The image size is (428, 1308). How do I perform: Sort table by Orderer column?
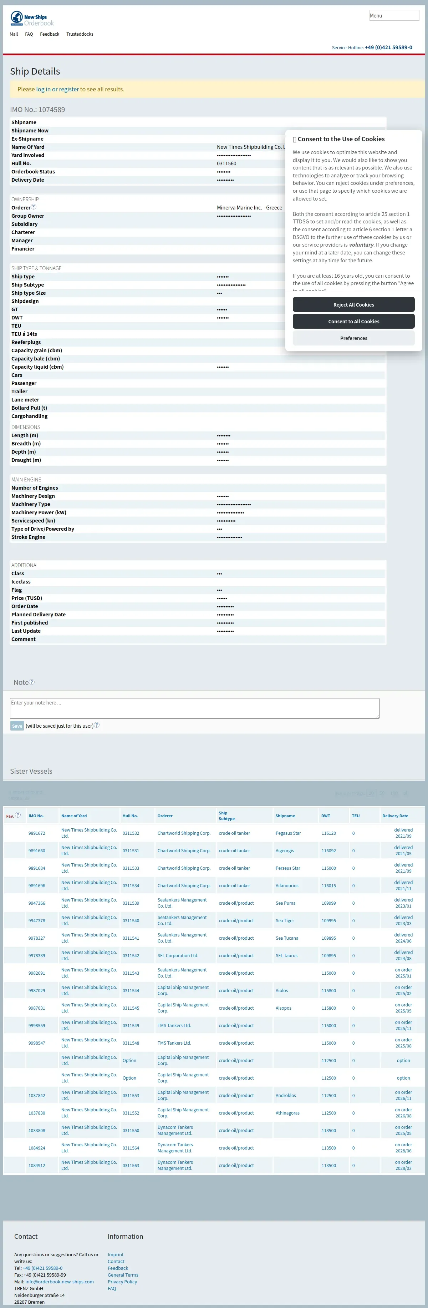click(165, 816)
